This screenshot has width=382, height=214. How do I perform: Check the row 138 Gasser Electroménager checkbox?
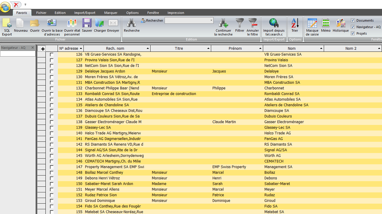tap(52, 122)
